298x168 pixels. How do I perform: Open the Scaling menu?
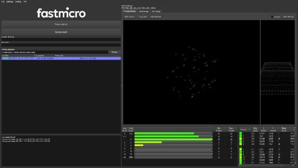(x=18, y=1)
